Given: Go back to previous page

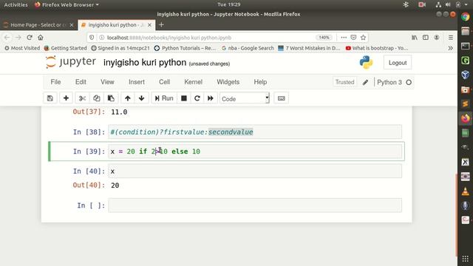Looking at the screenshot, I should (x=7, y=38).
